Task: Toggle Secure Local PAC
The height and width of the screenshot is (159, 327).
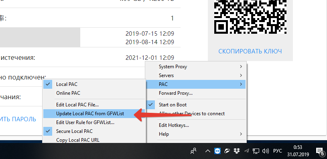Action: pos(94,131)
